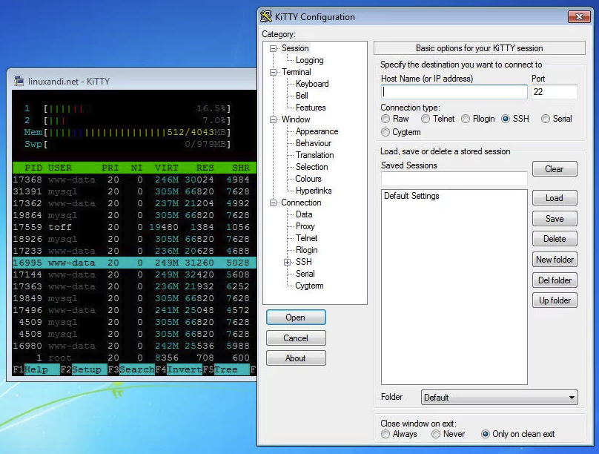
Task: Click F5 Tree in htop terminal
Action: [226, 369]
